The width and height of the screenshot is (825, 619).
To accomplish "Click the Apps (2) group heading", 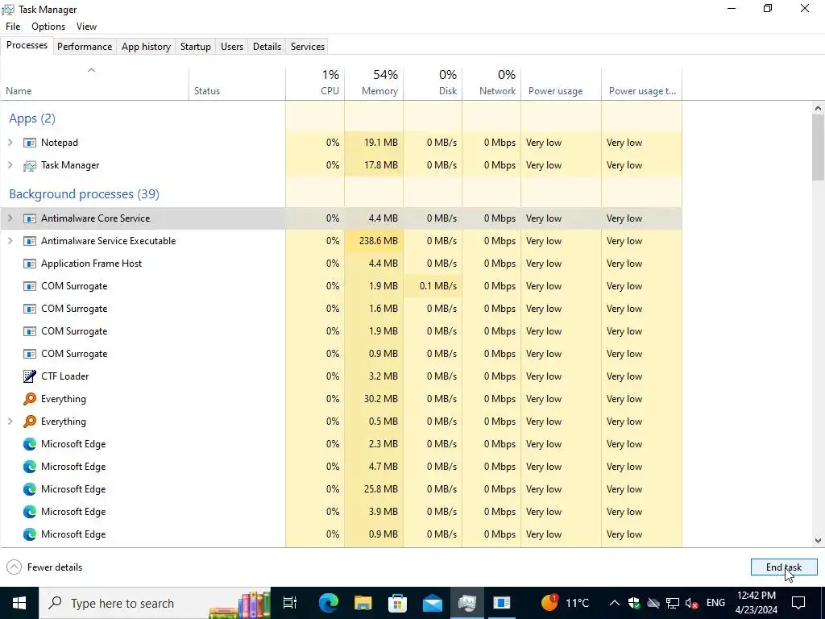I will [32, 118].
